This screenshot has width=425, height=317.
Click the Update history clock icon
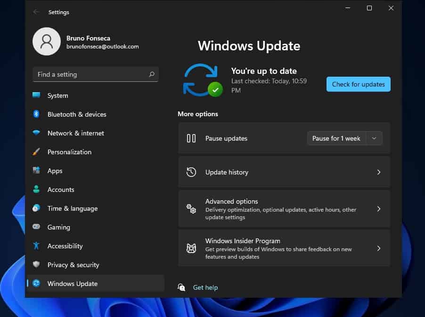[191, 172]
